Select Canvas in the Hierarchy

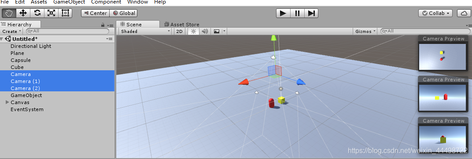(x=20, y=102)
